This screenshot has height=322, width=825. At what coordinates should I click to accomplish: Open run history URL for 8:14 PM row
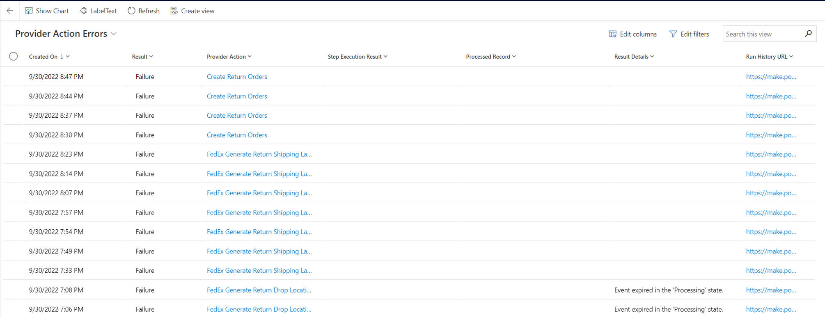771,174
